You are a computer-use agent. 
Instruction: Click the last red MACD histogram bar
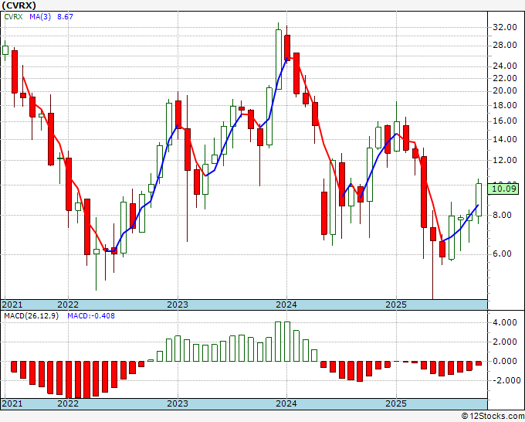click(479, 363)
